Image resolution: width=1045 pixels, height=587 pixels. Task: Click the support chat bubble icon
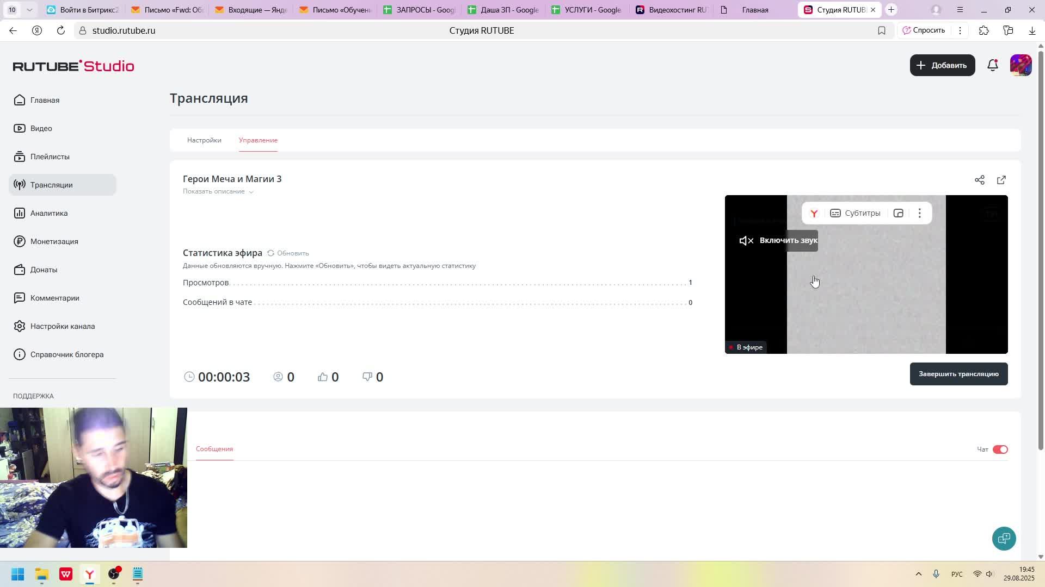pyautogui.click(x=1003, y=538)
